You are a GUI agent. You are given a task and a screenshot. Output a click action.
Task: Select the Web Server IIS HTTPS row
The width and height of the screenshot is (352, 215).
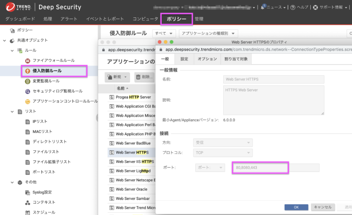[x=132, y=161]
